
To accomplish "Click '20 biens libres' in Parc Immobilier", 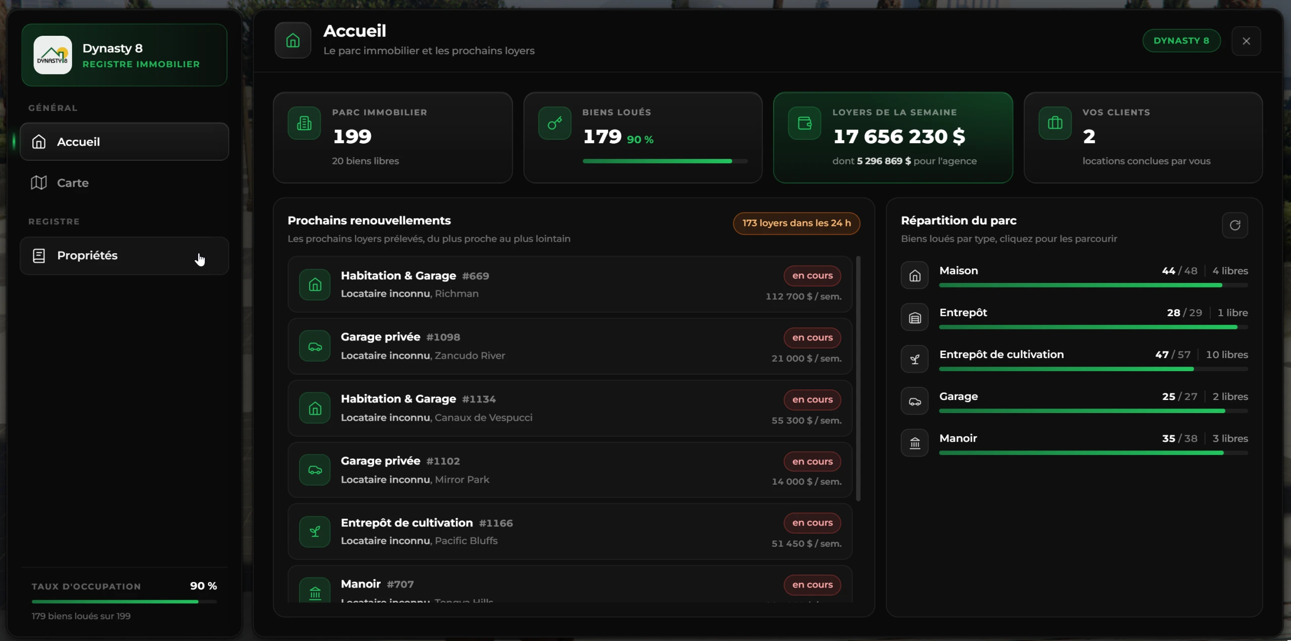I will click(x=365, y=161).
